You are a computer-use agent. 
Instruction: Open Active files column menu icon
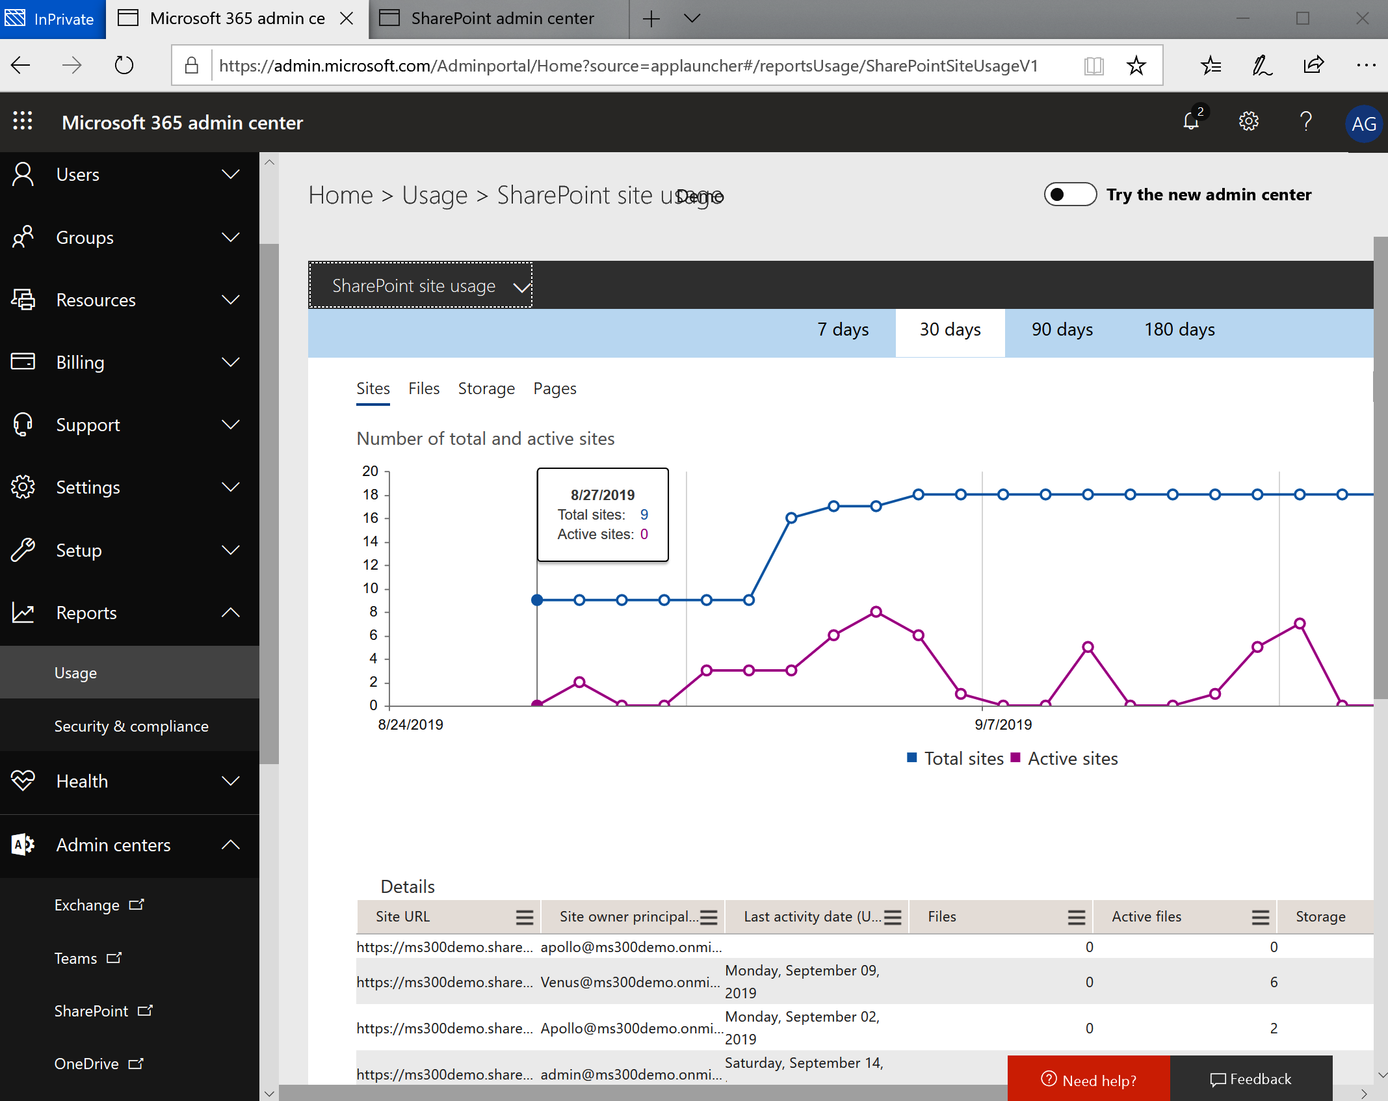pos(1261,917)
